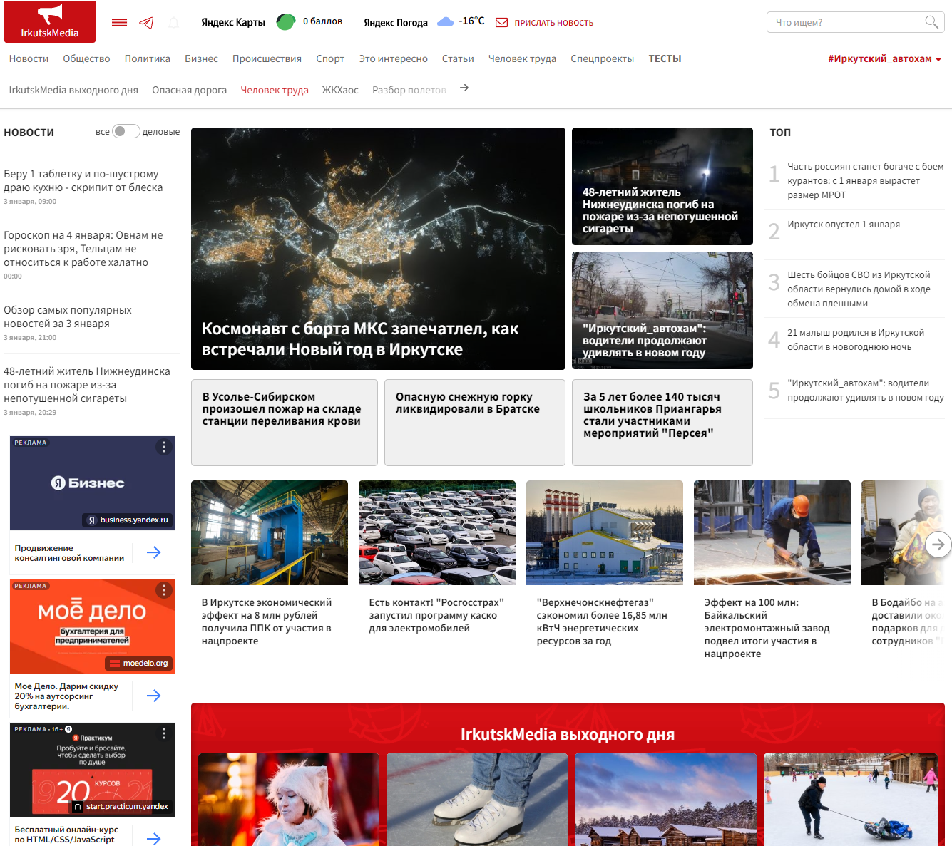952x846 pixels.
Task: Open the Общество section
Action: tap(86, 59)
